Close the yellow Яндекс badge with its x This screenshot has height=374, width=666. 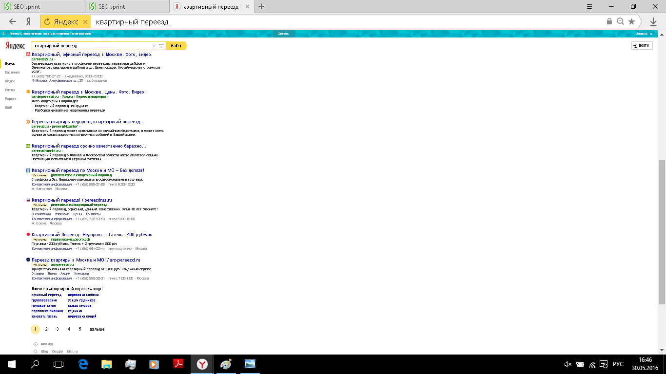[85, 22]
